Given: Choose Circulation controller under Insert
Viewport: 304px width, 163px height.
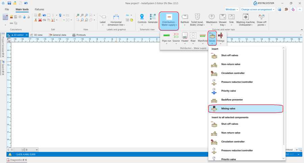Looking at the screenshot, I should 246,73.
